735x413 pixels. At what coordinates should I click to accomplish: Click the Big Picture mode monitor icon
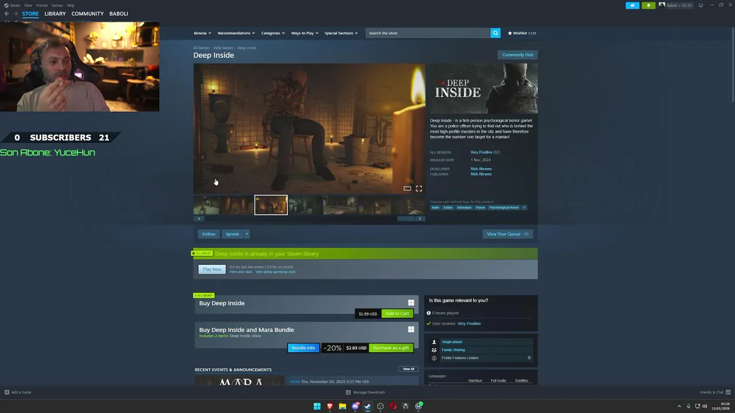pyautogui.click(x=701, y=5)
